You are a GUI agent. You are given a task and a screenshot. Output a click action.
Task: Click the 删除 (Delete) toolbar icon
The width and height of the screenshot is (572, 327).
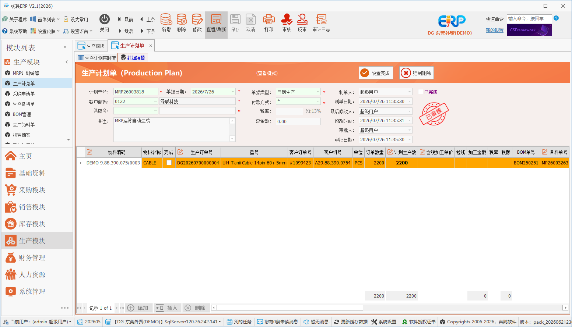click(x=182, y=23)
